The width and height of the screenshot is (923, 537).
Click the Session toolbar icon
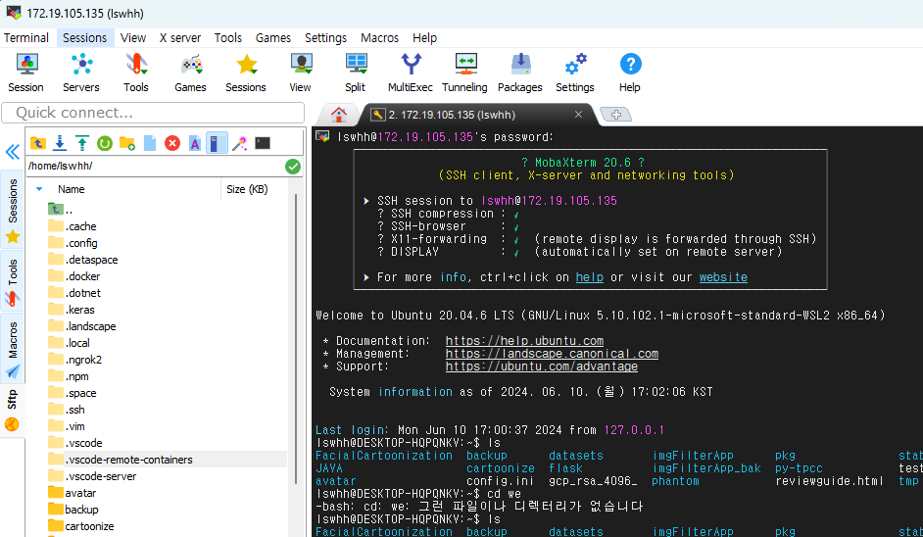click(25, 73)
